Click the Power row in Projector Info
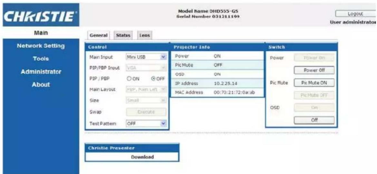Image resolution: width=377 pixels, height=174 pixels. 217,56
